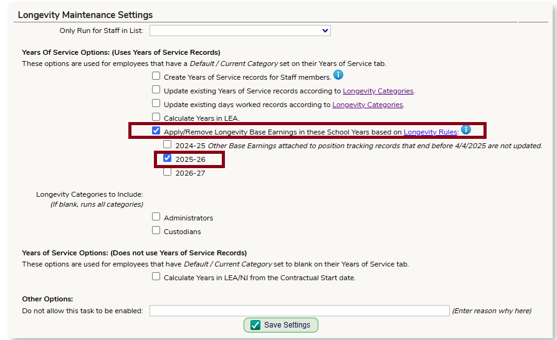Click info icon beside Create Years of Service records

[x=338, y=75]
